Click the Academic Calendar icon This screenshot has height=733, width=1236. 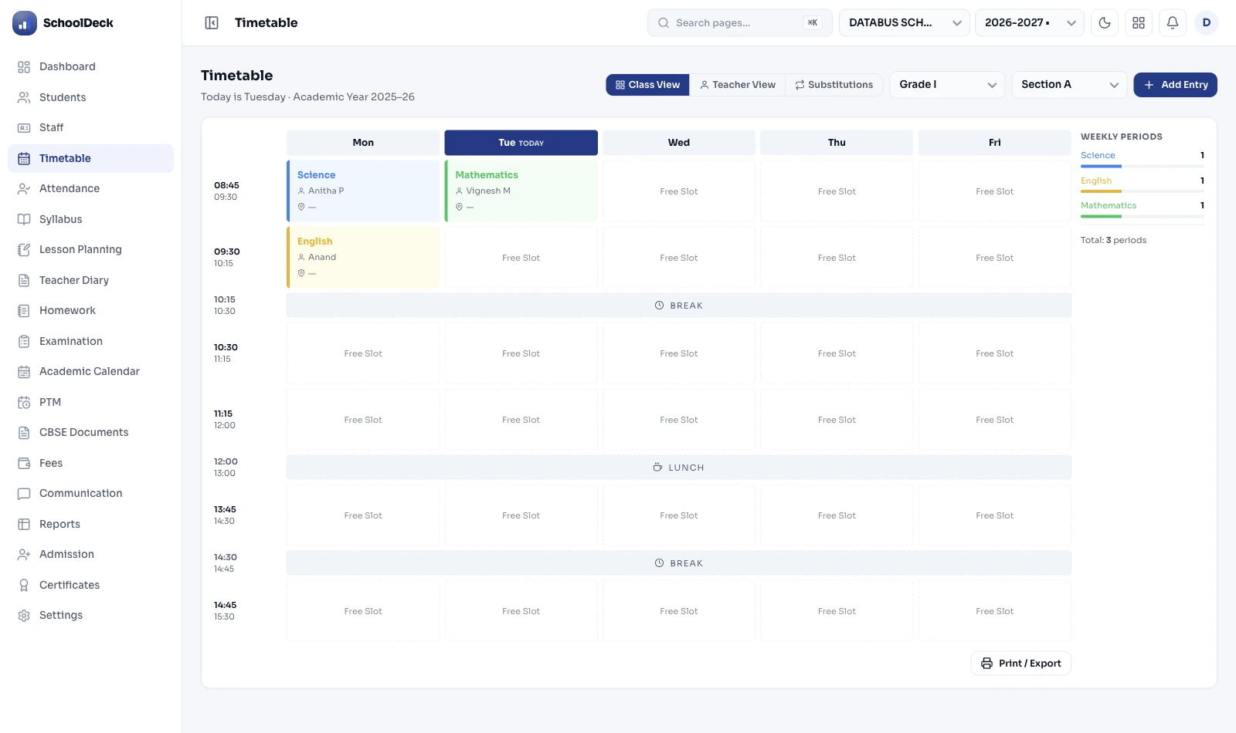[x=24, y=372]
